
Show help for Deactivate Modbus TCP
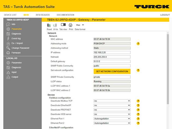(138, 101)
